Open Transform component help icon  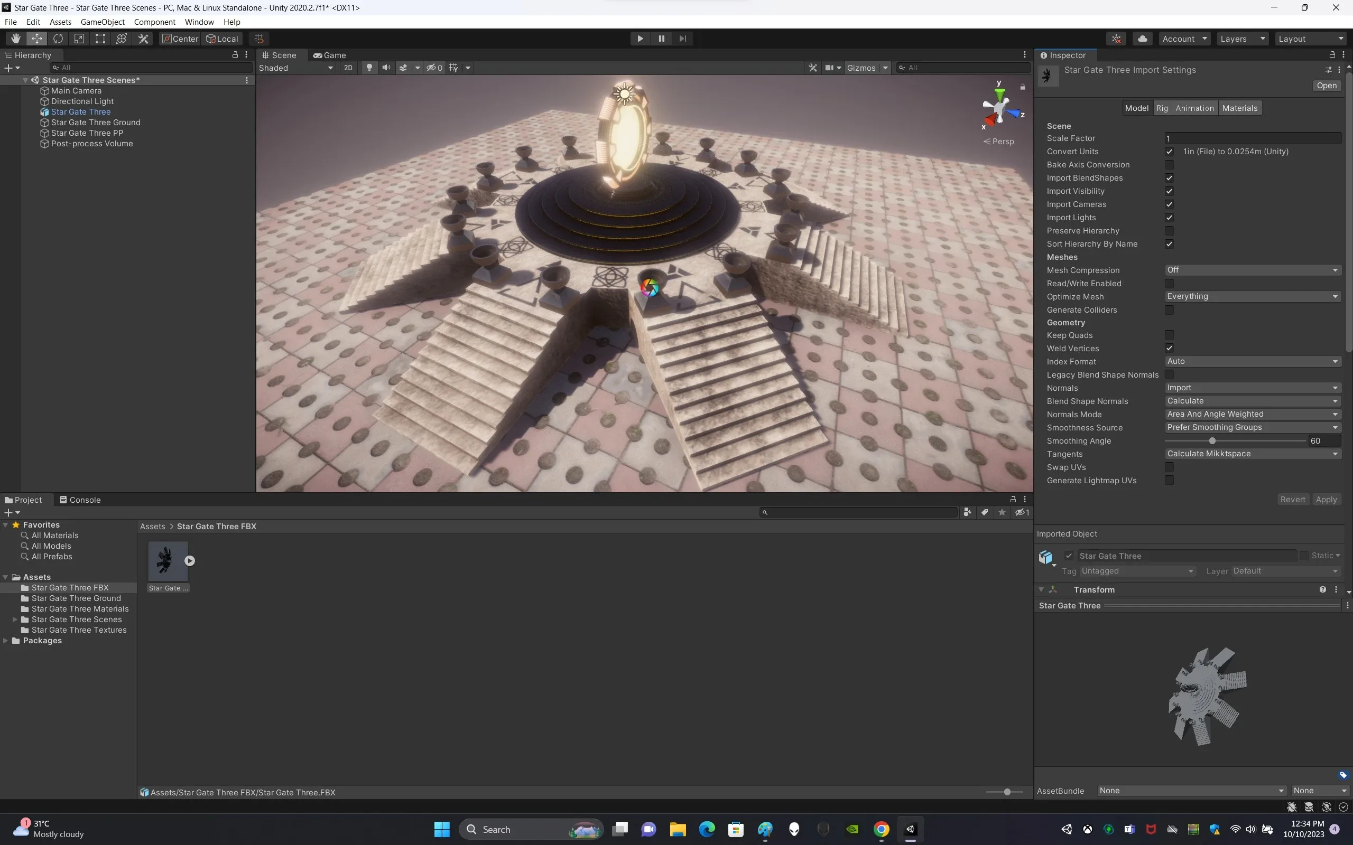[1323, 589]
